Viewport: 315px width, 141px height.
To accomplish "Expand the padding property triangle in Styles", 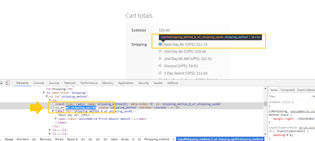I will click(x=288, y=135).
